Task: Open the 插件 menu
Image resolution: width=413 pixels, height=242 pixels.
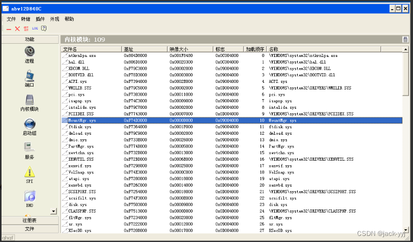Action: (40, 19)
